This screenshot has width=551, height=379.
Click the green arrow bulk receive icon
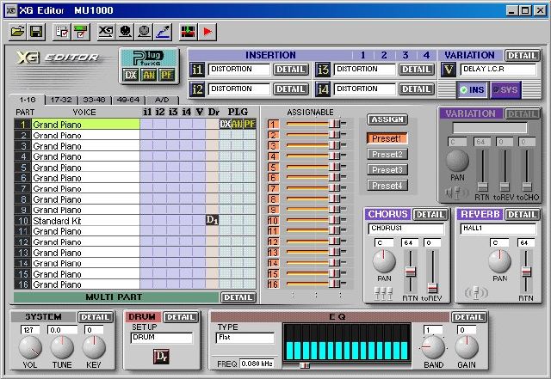[188, 32]
